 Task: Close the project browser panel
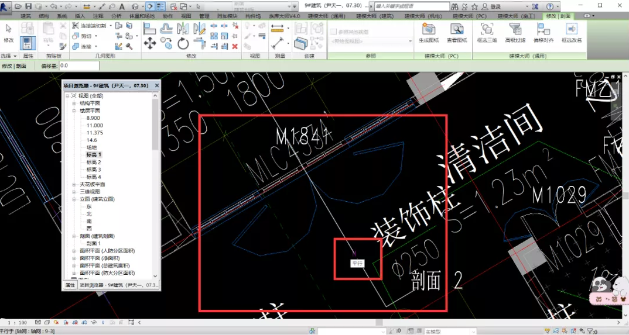click(x=157, y=85)
